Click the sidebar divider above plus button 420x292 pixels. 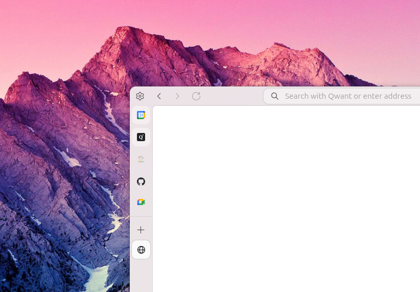coord(141,216)
